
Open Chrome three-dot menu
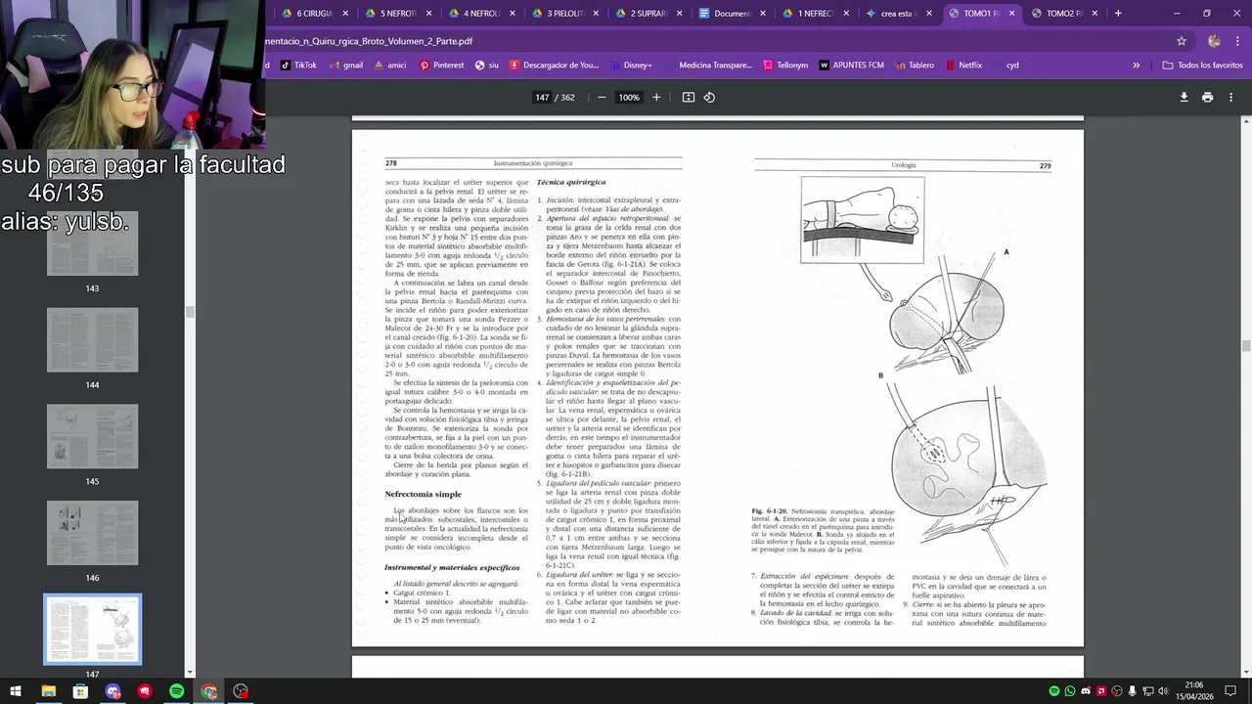[1235, 41]
